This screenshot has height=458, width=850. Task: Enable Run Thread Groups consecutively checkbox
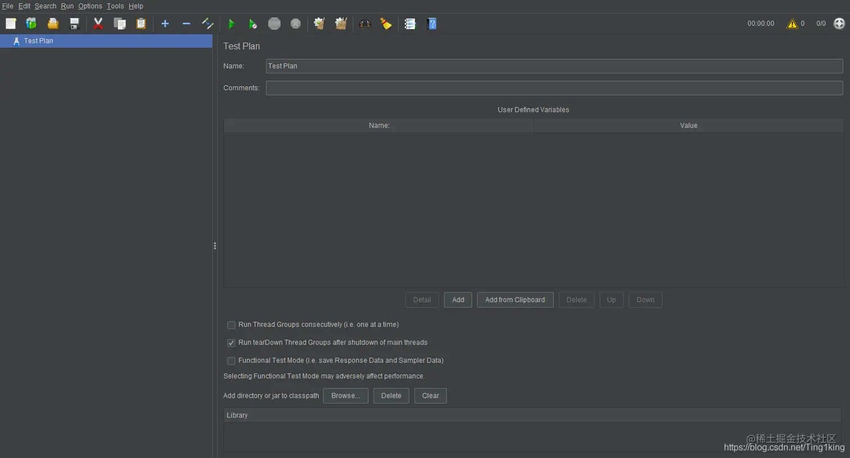point(231,325)
